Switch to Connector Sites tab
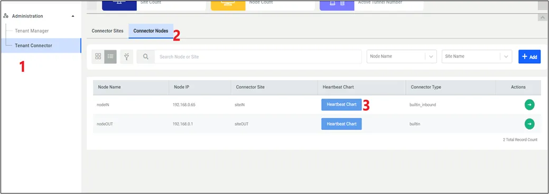The image size is (549, 194). click(x=107, y=31)
